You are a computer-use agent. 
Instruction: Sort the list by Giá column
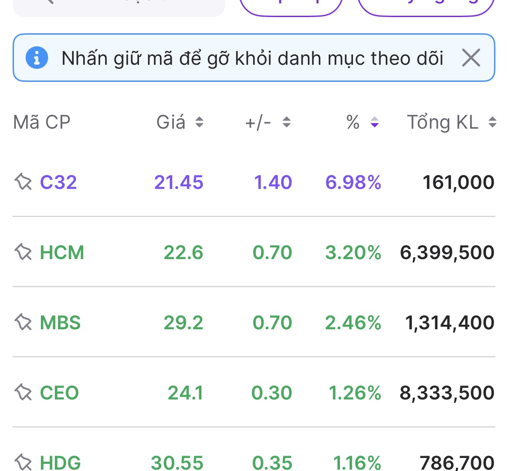(x=180, y=122)
